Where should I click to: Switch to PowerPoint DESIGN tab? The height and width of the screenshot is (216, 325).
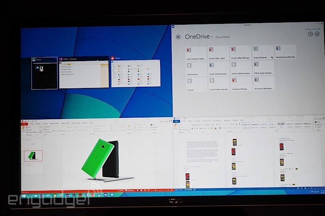[x=45, y=124]
